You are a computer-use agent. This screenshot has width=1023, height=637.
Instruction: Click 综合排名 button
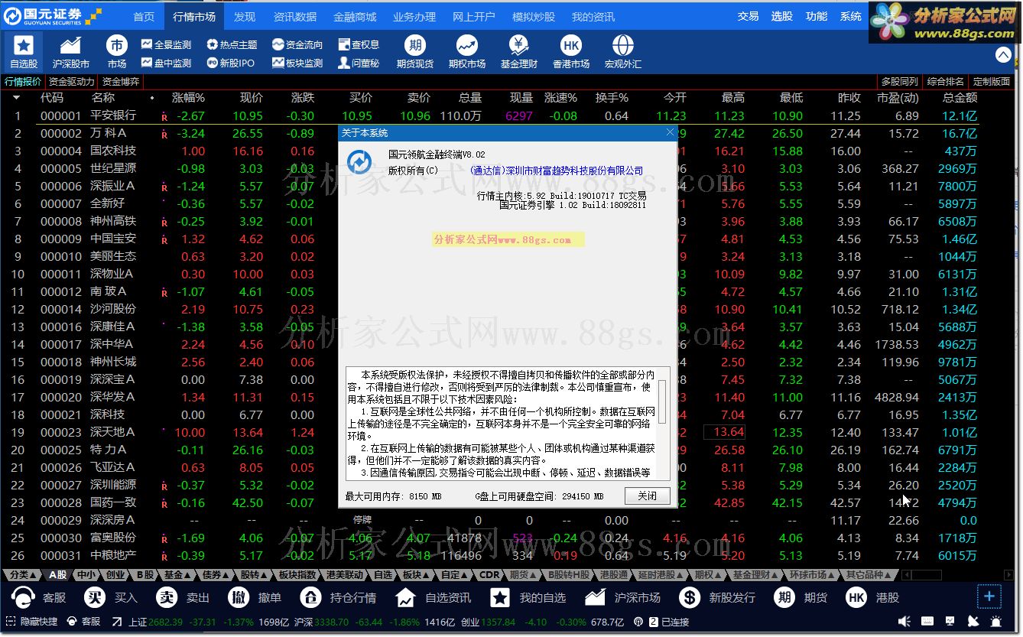[x=945, y=82]
